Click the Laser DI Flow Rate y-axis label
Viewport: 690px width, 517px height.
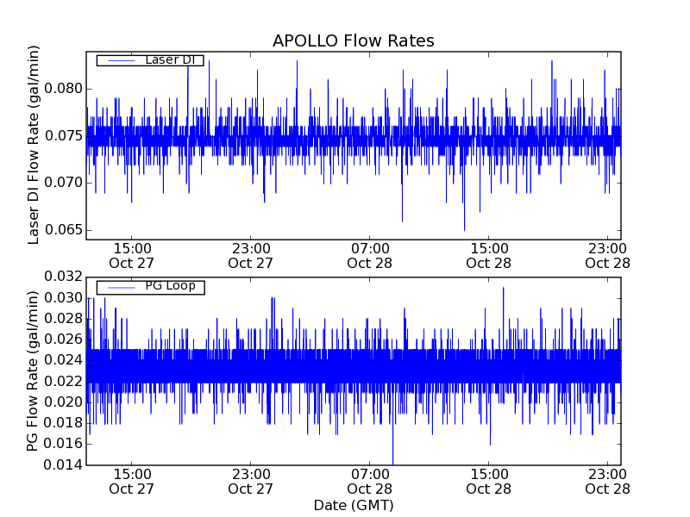coord(34,144)
